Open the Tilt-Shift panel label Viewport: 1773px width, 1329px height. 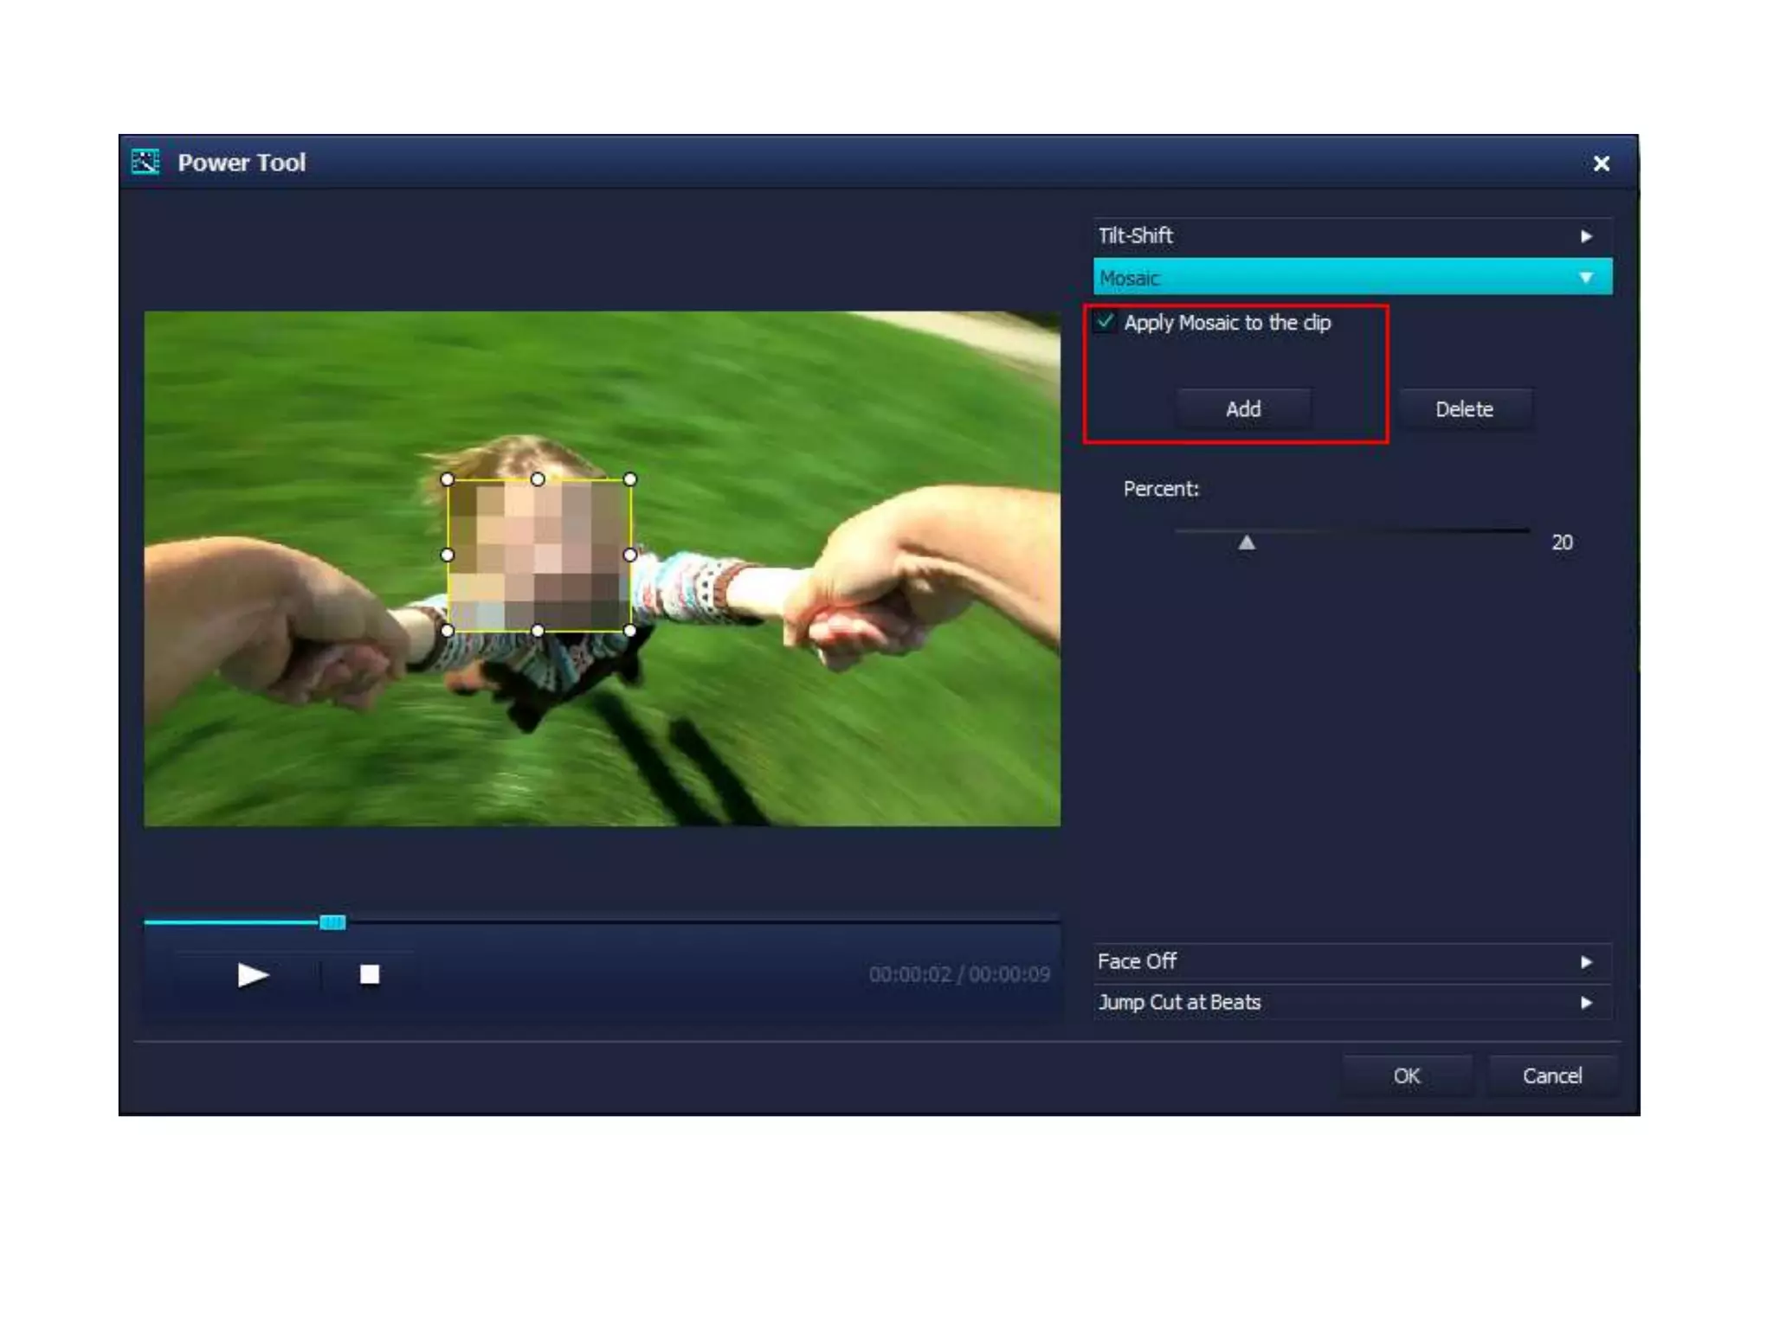pyautogui.click(x=1136, y=235)
